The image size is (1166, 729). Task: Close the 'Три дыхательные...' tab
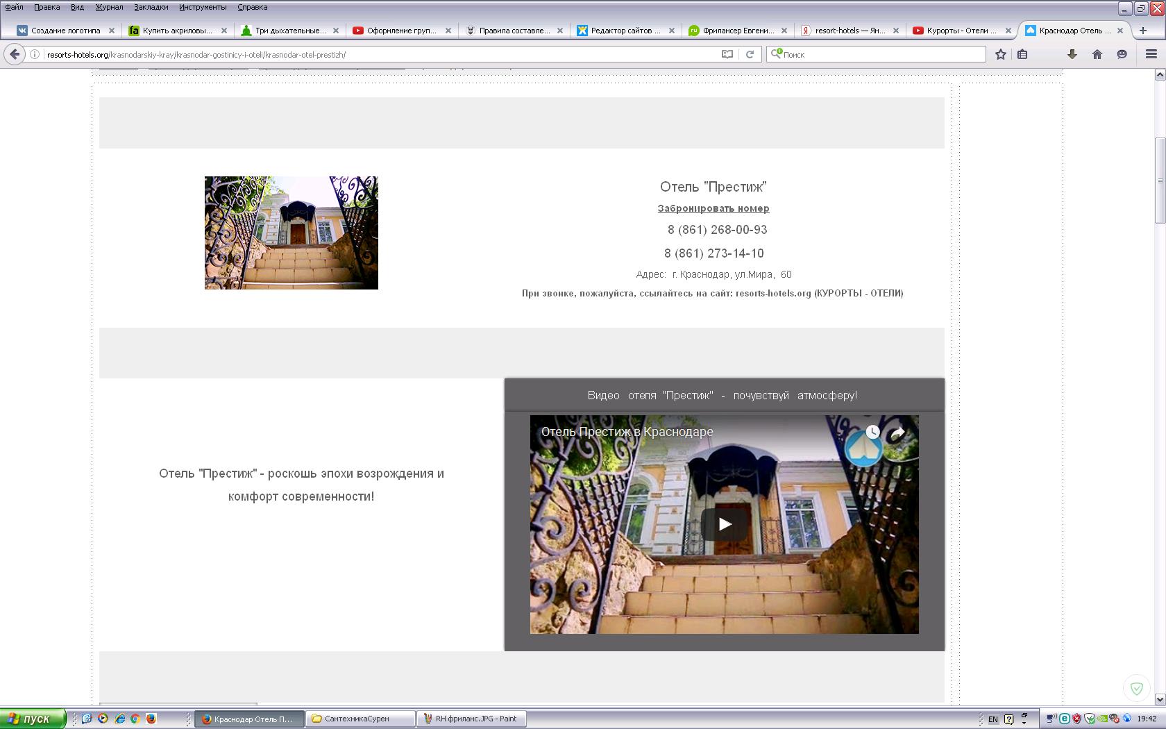tap(336, 31)
